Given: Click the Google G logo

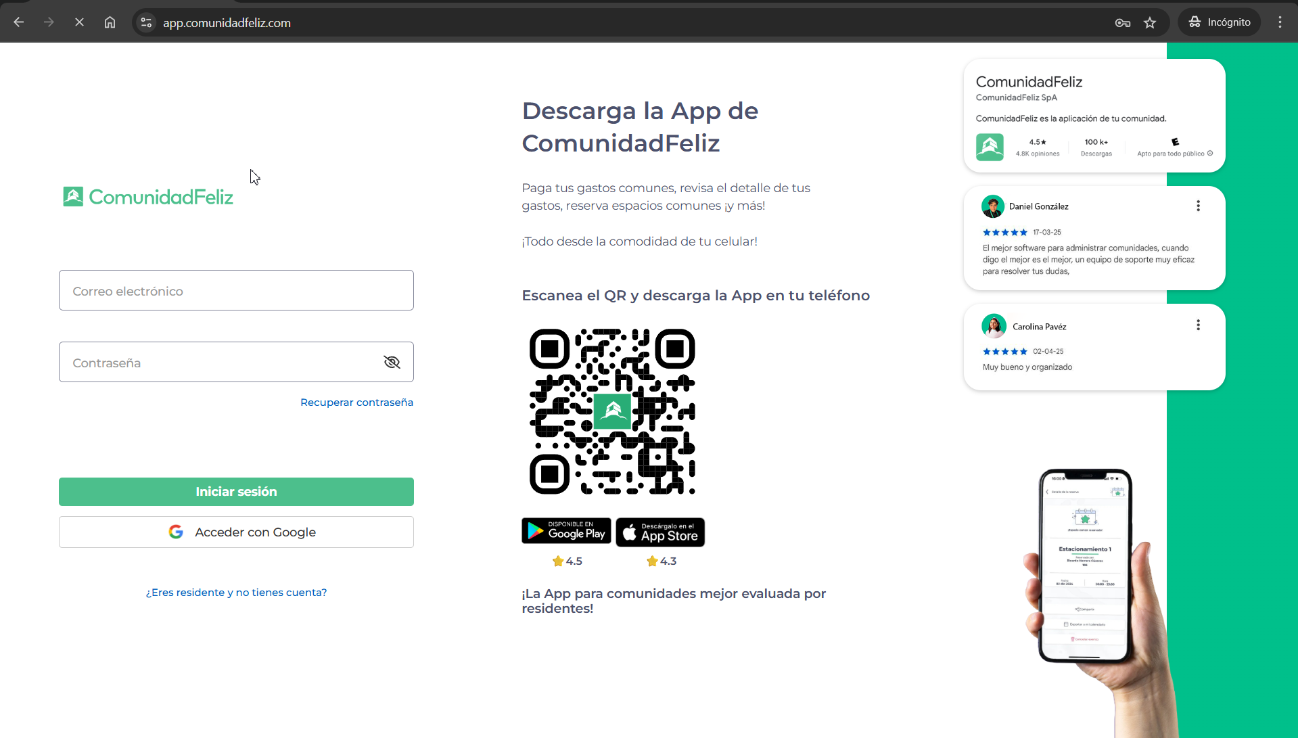Looking at the screenshot, I should click(x=176, y=532).
